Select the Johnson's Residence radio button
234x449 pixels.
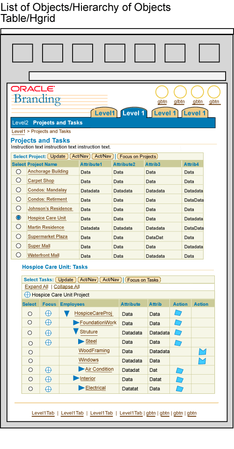tap(19, 208)
